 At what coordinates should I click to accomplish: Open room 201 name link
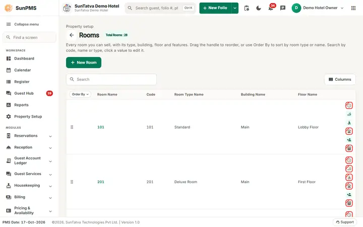101,182
